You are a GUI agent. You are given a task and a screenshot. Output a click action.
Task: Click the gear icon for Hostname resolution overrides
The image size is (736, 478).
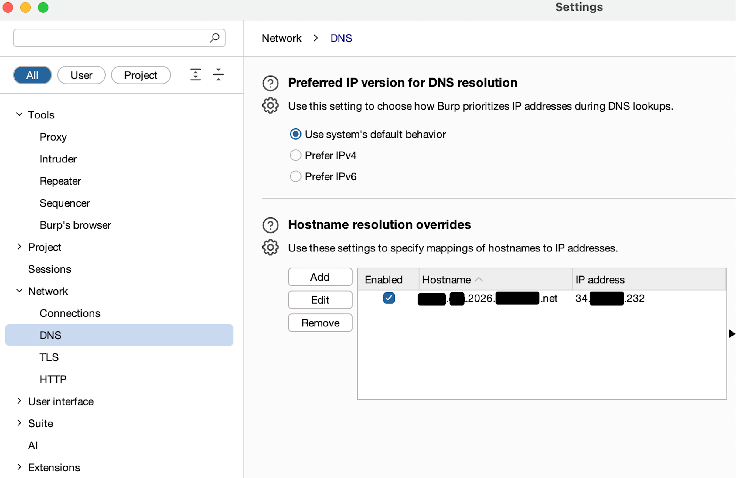click(270, 248)
